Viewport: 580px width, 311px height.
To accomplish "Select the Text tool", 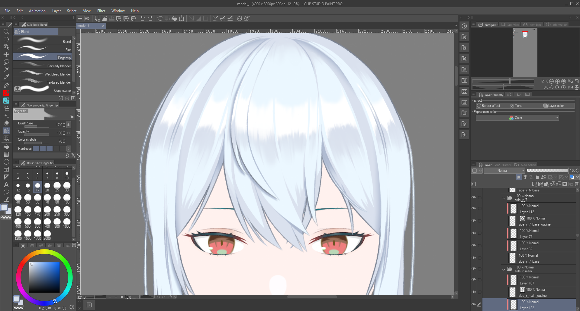I will point(6,184).
